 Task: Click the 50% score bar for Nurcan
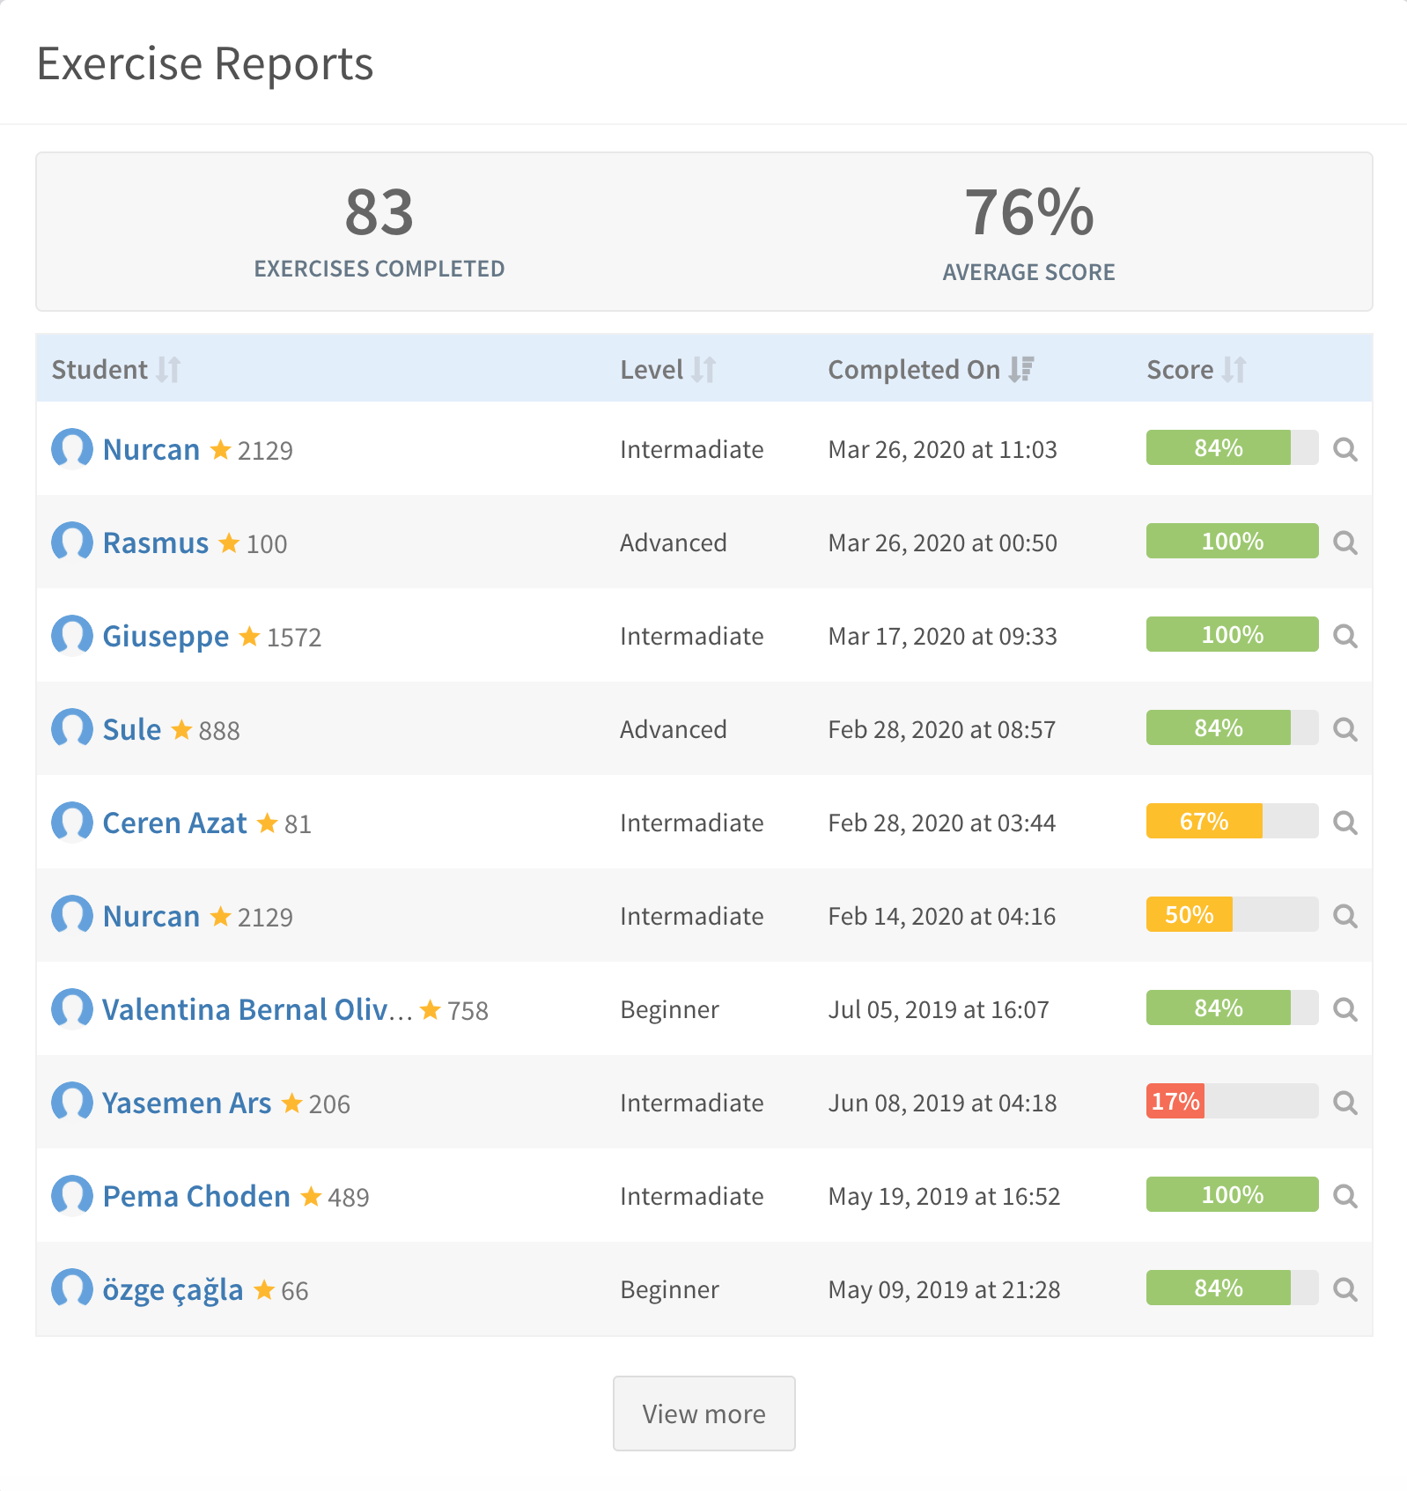coord(1190,915)
